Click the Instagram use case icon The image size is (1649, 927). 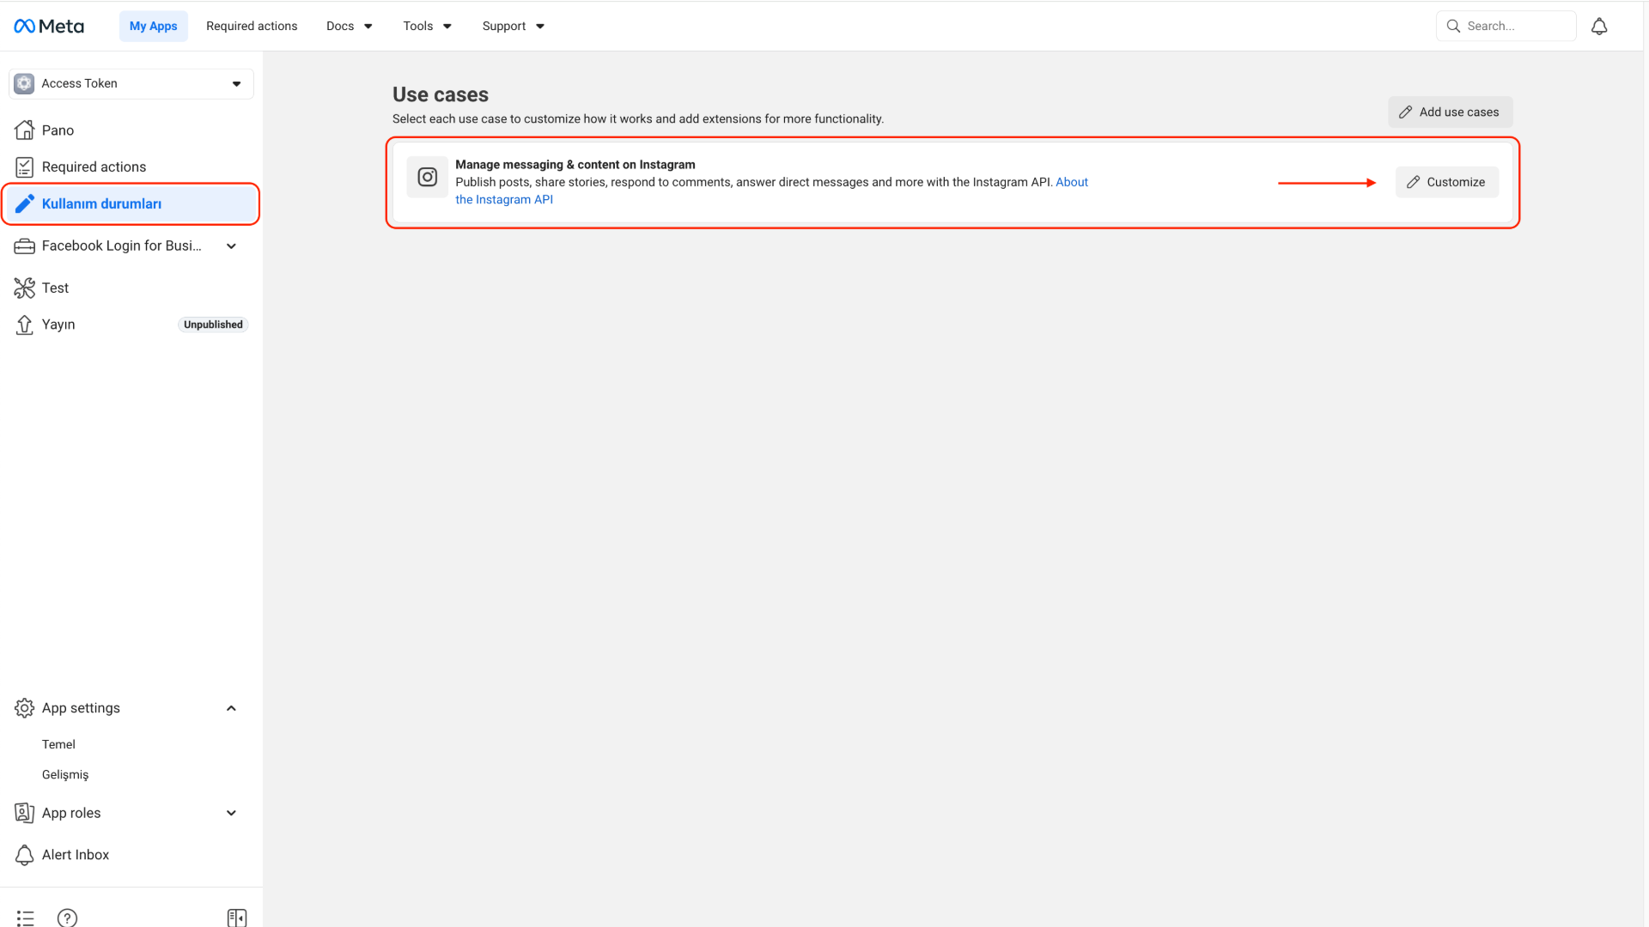[x=427, y=178]
